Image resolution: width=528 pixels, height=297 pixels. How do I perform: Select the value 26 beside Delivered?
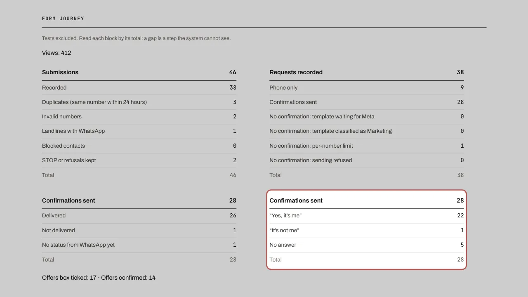point(233,215)
